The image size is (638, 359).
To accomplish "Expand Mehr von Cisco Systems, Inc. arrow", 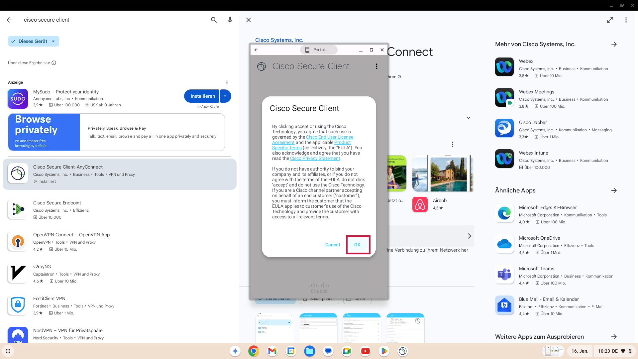I will tap(614, 44).
